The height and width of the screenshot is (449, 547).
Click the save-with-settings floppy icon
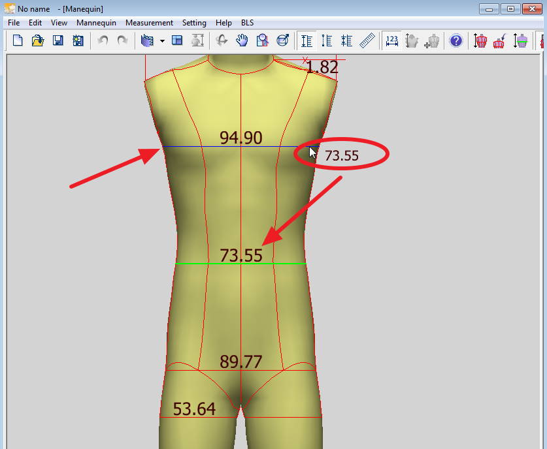click(78, 40)
